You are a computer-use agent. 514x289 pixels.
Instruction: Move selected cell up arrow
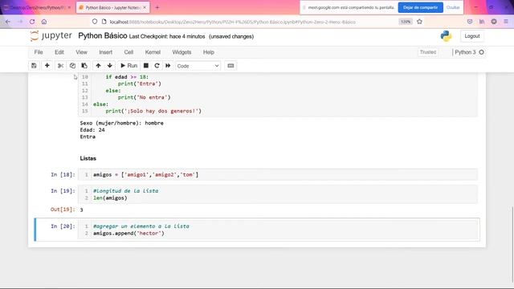click(x=98, y=66)
